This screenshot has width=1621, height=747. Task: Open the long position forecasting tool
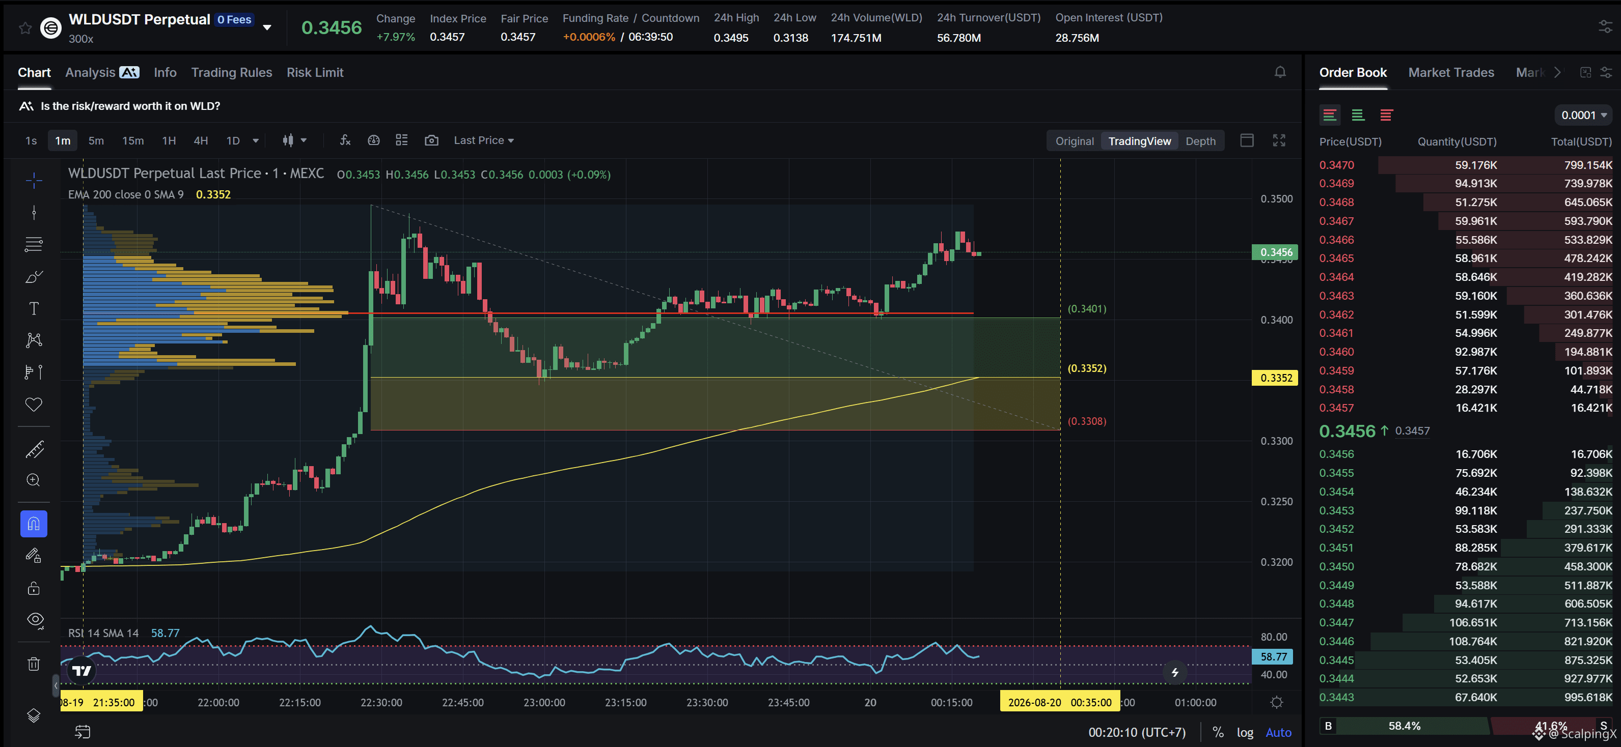tap(34, 372)
